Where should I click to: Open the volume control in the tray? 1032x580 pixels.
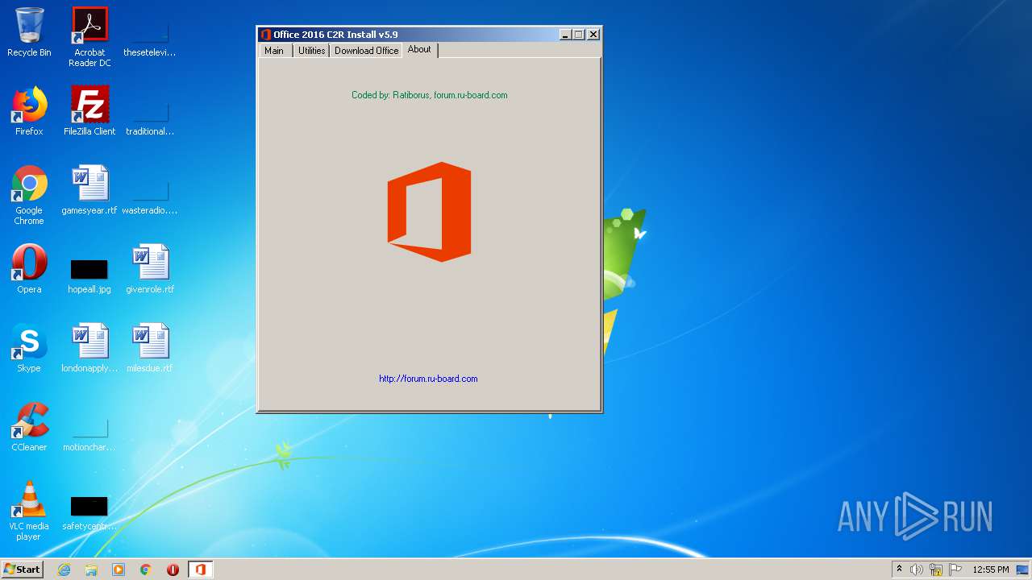click(x=917, y=570)
